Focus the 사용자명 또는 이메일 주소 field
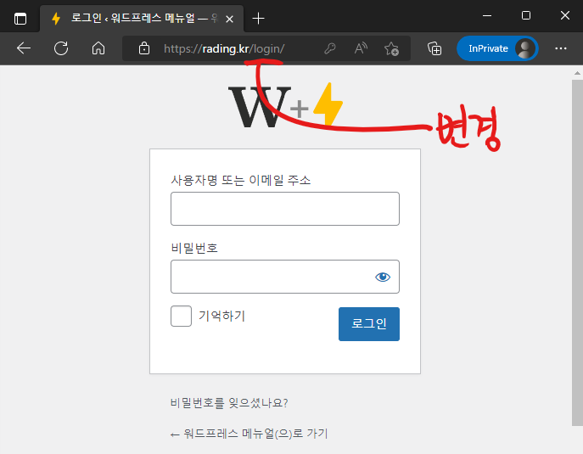583x454 pixels. click(x=285, y=209)
